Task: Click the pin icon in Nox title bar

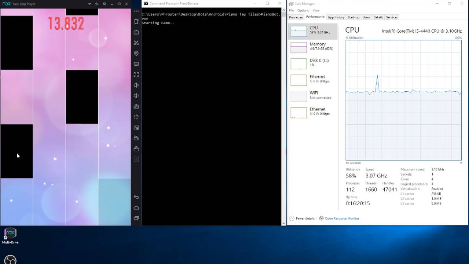Action: [97, 4]
